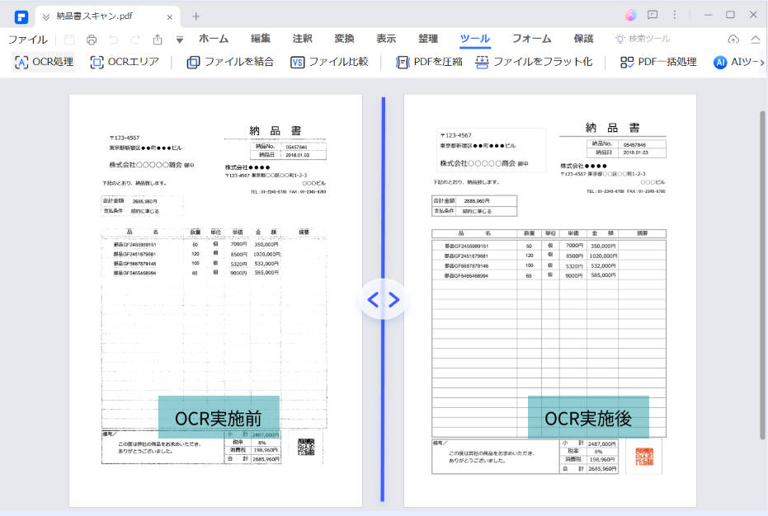This screenshot has width=768, height=516.
Task: Open the quick access dropdown arrow
Action: tap(179, 38)
